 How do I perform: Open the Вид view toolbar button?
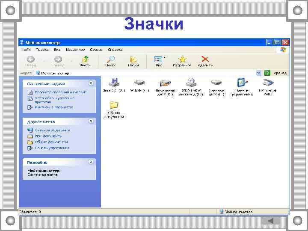pyautogui.click(x=159, y=61)
